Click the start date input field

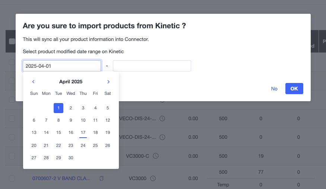pyautogui.click(x=62, y=66)
